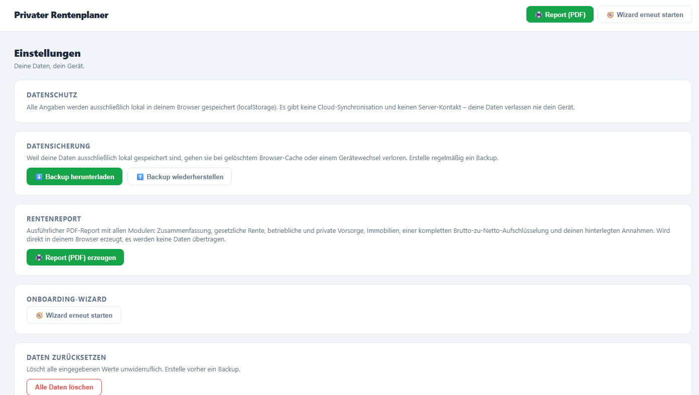Click Alle Daten löschen button
Screen dimensions: 699x395
[64, 387]
